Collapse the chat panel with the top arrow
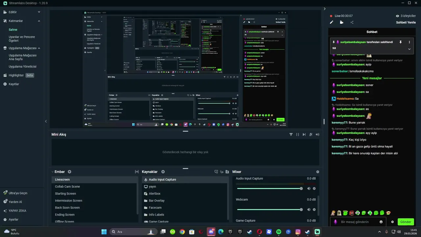Viewport: 421px width, 237px height. click(x=325, y=9)
